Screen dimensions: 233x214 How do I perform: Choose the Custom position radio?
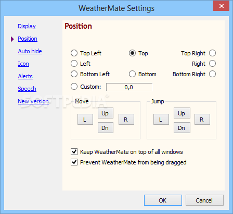74,87
